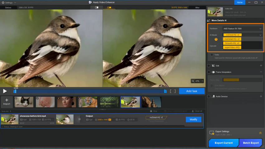Enable the Turbo checkbox

[x=212, y=55]
